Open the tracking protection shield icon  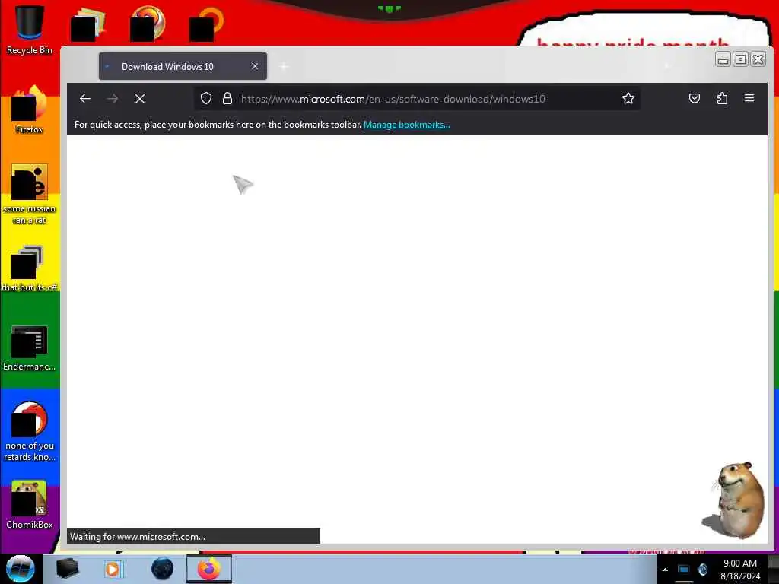[x=206, y=98]
